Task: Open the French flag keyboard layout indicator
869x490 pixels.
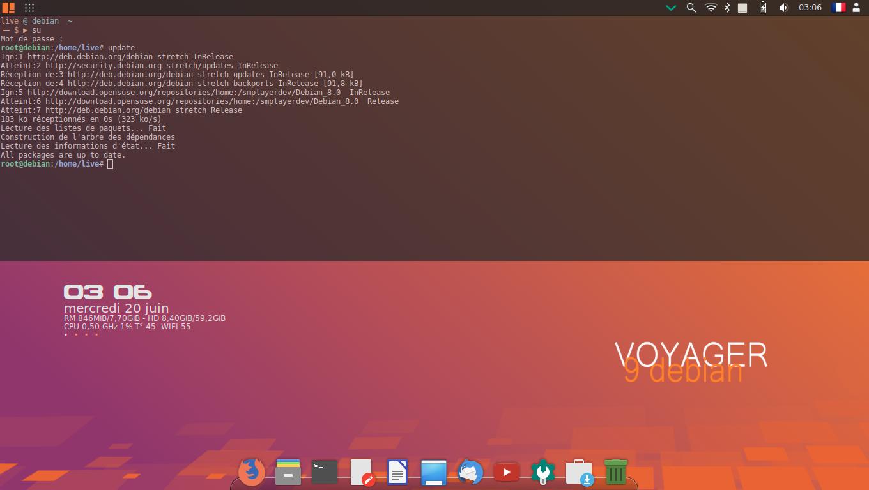Action: tap(838, 8)
